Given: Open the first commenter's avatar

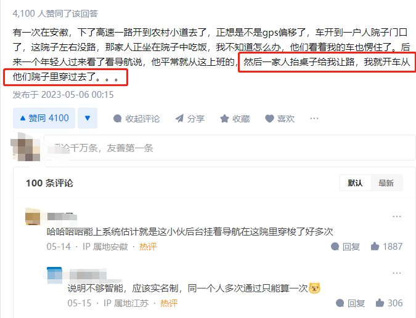Looking at the screenshot, I should (33, 217).
